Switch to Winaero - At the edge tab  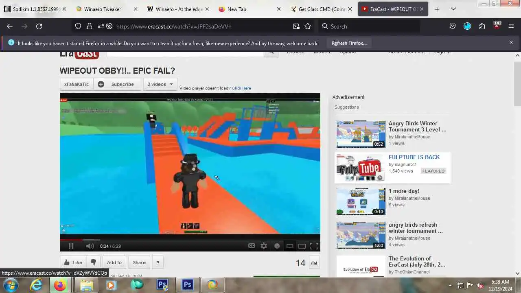tap(178, 9)
